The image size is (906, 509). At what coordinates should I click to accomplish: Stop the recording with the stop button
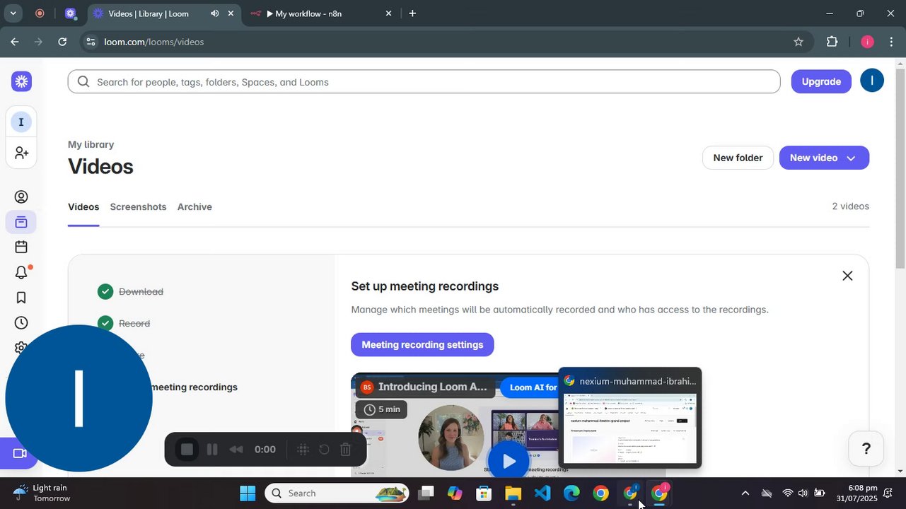point(187,450)
